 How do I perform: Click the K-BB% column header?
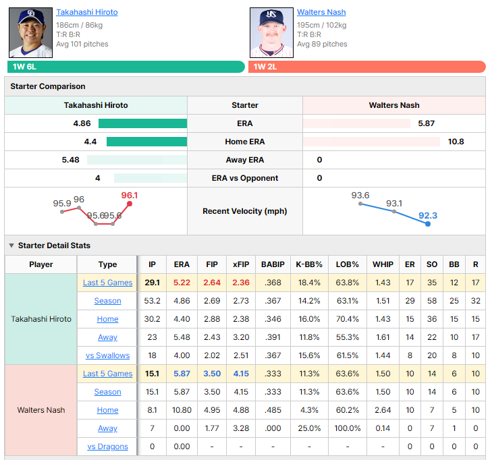point(309,264)
